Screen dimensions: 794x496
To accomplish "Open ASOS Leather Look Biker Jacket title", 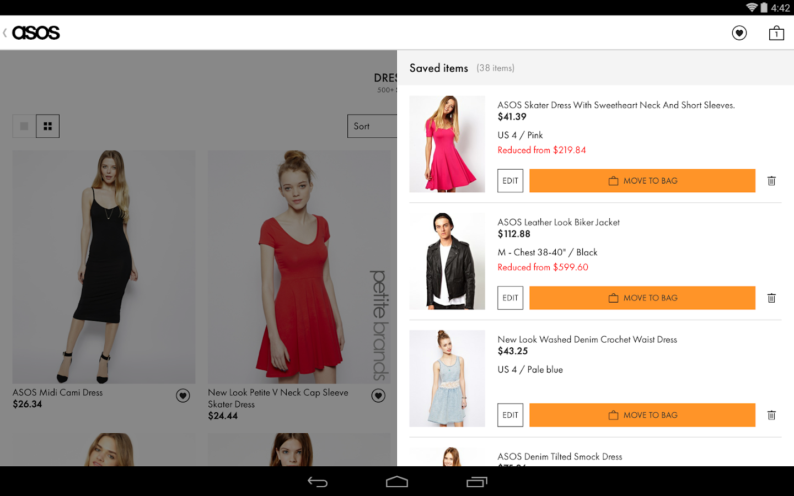I will [x=559, y=223].
